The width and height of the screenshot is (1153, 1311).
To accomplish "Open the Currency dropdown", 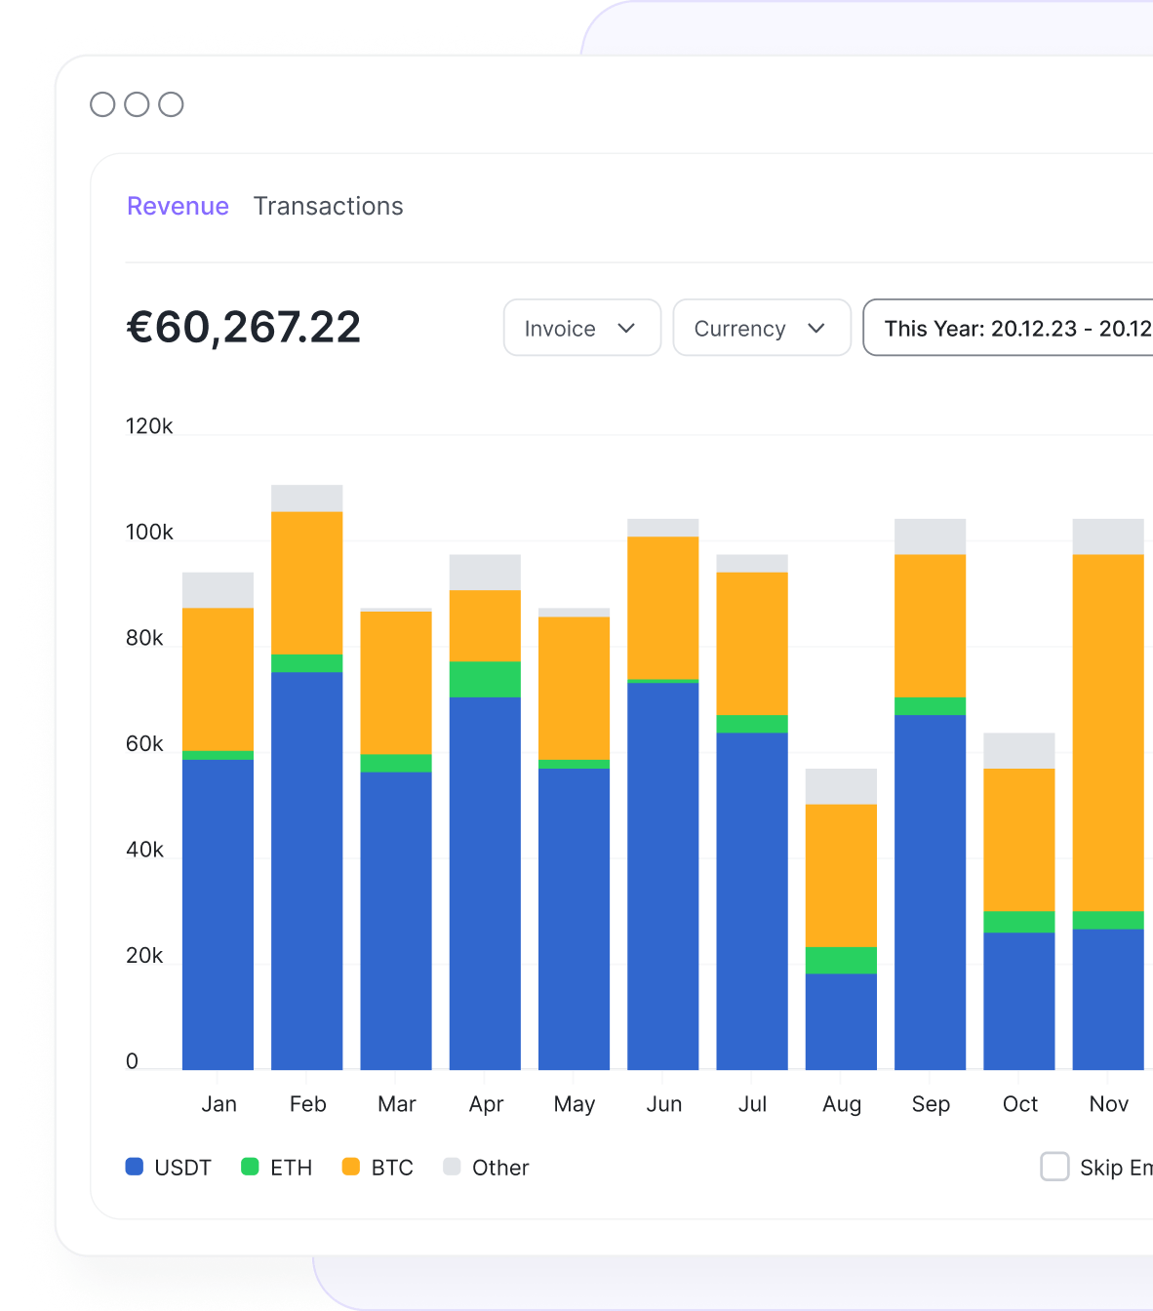I will click(761, 328).
